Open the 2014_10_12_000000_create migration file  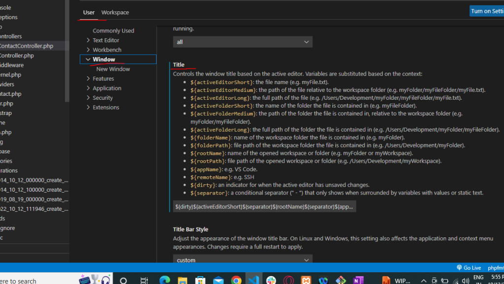34,180
